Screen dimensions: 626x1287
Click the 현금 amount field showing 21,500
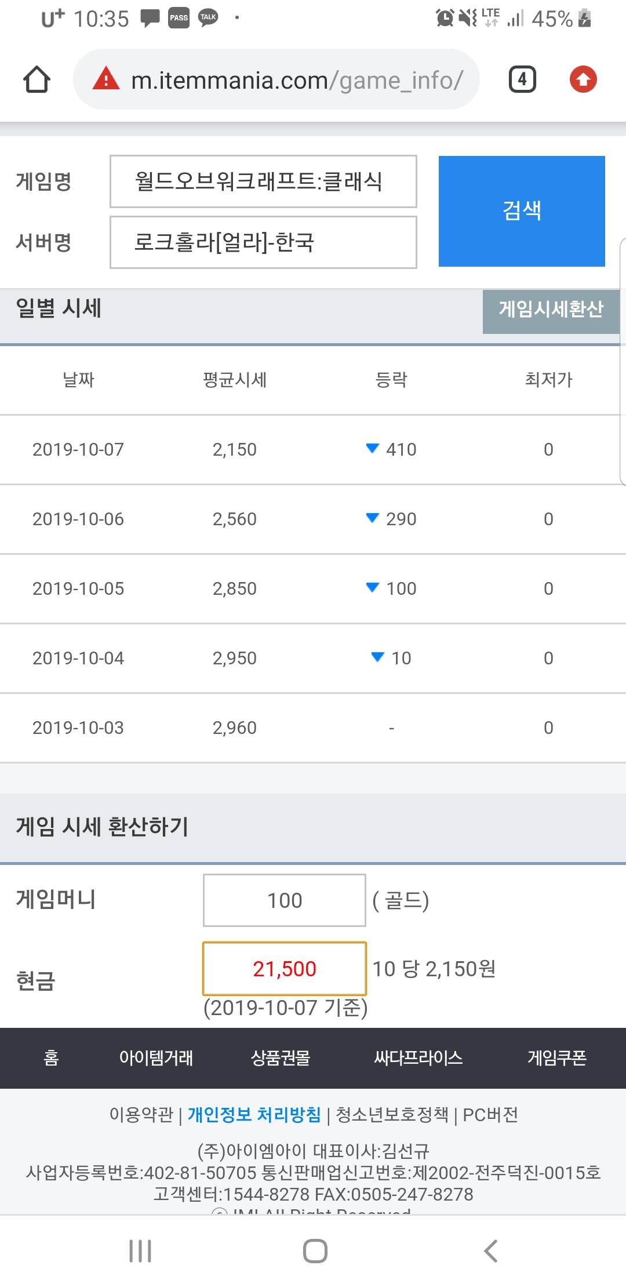pyautogui.click(x=284, y=969)
